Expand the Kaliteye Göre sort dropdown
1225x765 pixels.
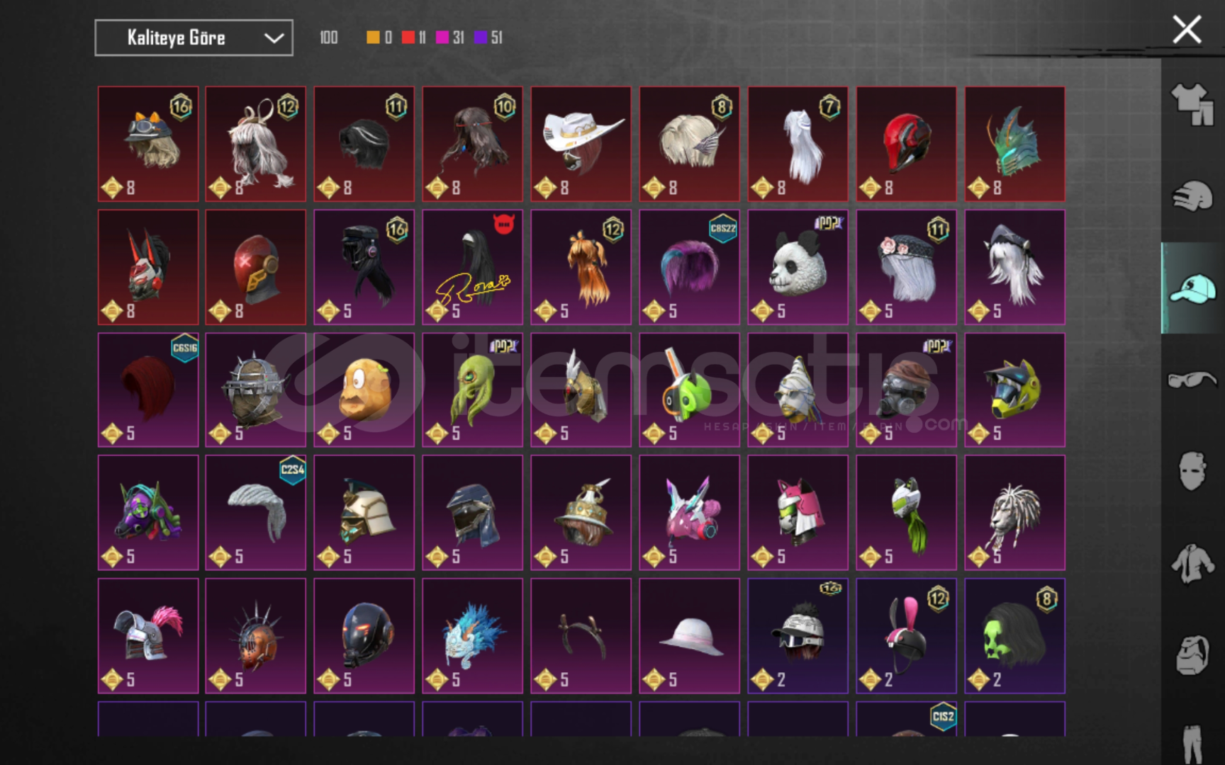(x=194, y=38)
